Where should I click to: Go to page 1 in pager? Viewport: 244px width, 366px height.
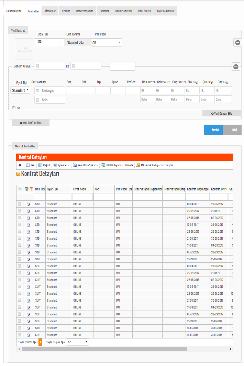[x=40, y=342]
